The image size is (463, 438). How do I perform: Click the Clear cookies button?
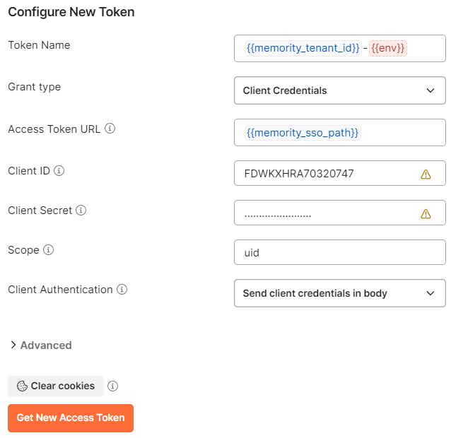(56, 386)
